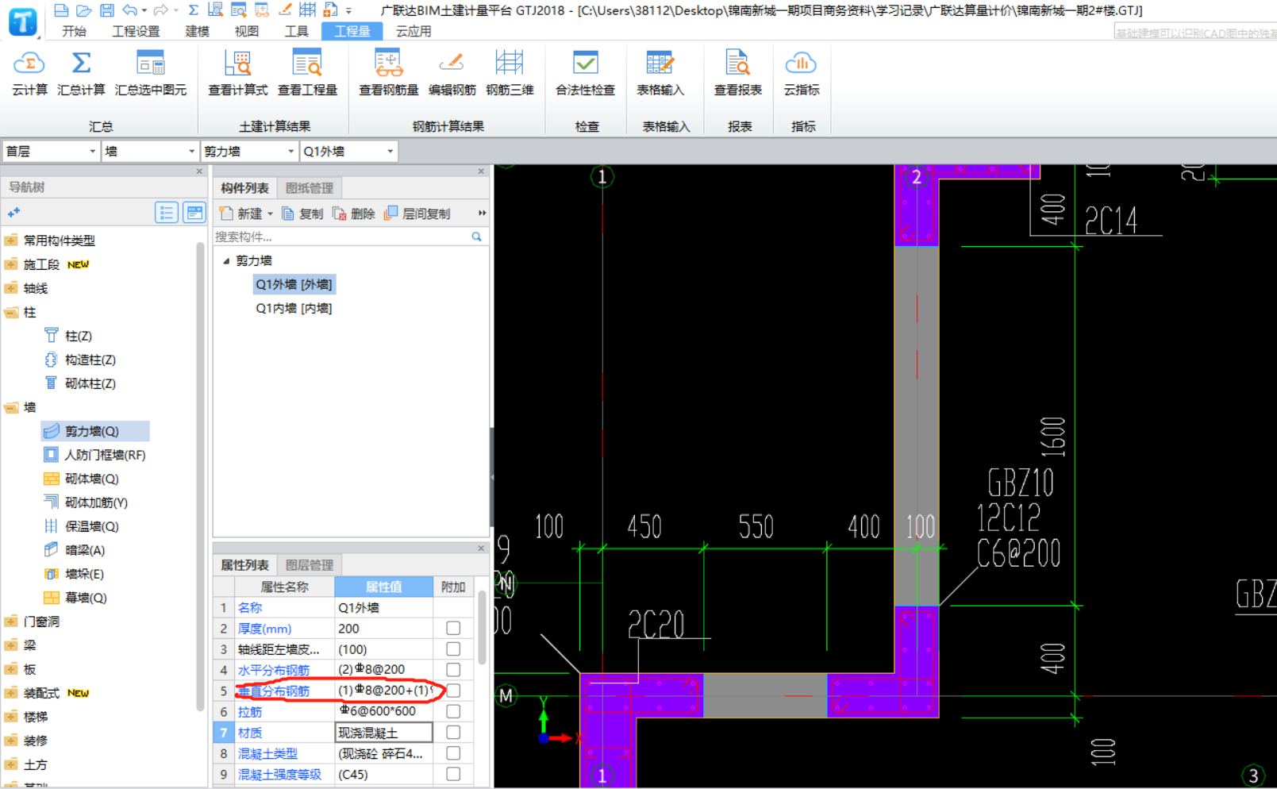Run 云计算 cloud calculation

tap(29, 73)
